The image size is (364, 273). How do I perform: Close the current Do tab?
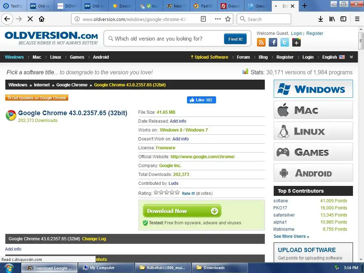pyautogui.click(x=293, y=6)
